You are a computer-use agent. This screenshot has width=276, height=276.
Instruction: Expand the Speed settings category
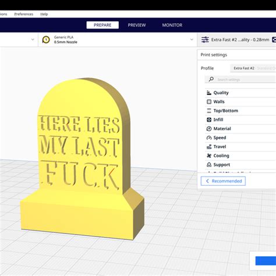pos(240,137)
